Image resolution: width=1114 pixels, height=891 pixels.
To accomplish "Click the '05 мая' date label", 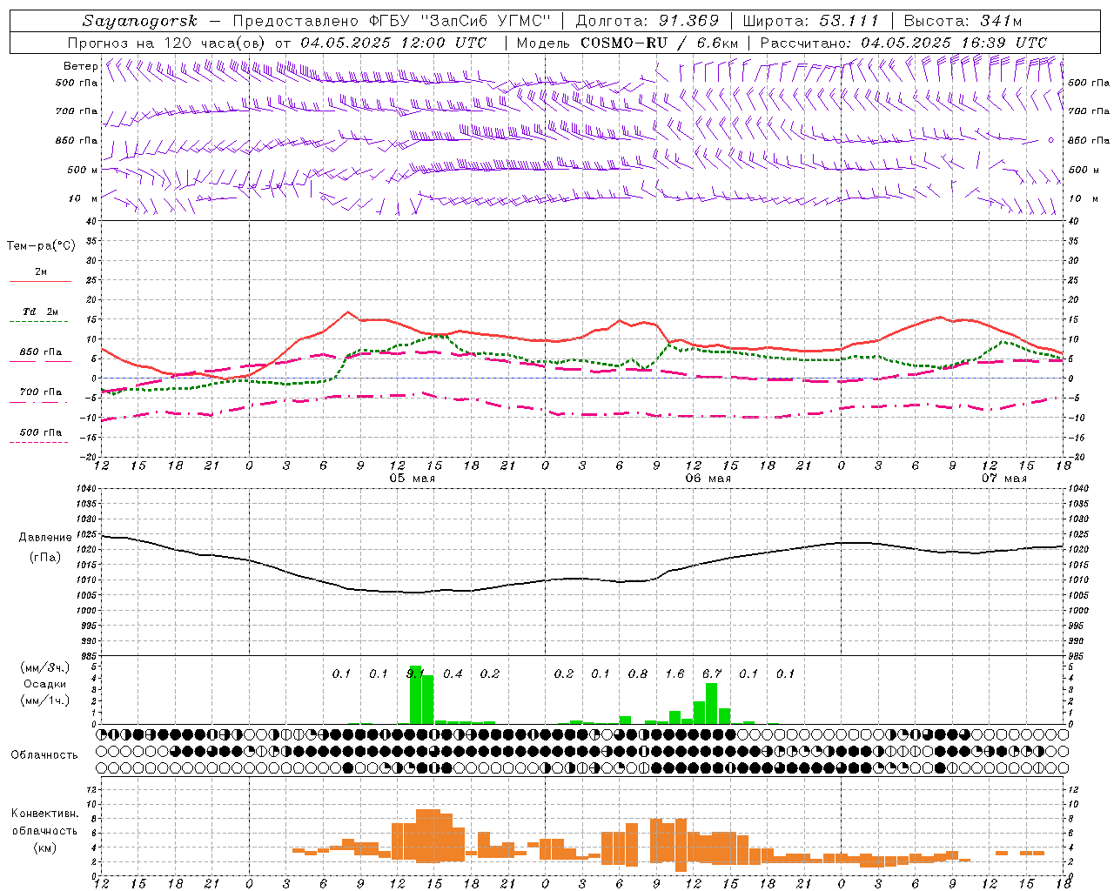I will point(412,479).
